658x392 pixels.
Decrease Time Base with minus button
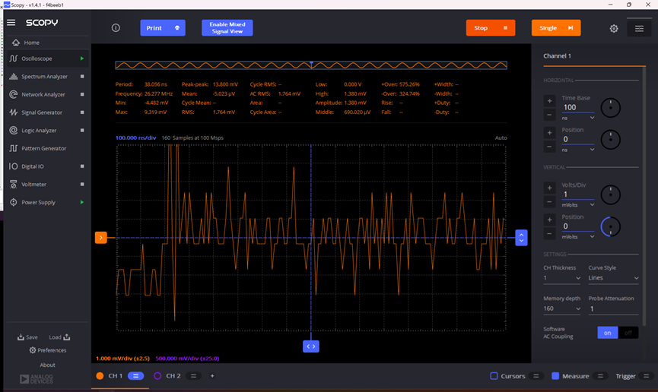tap(549, 115)
